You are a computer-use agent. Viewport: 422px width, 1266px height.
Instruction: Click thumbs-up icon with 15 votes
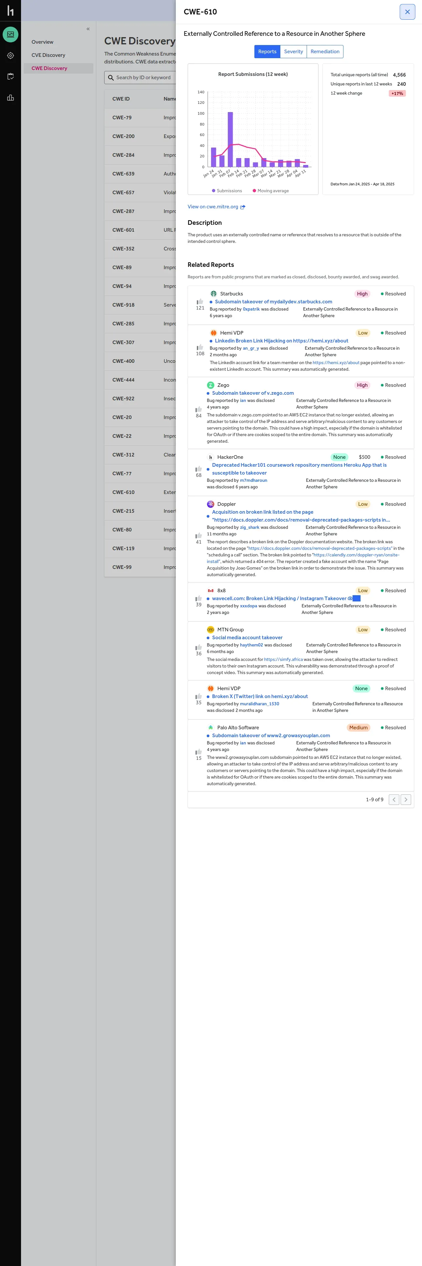tap(199, 752)
